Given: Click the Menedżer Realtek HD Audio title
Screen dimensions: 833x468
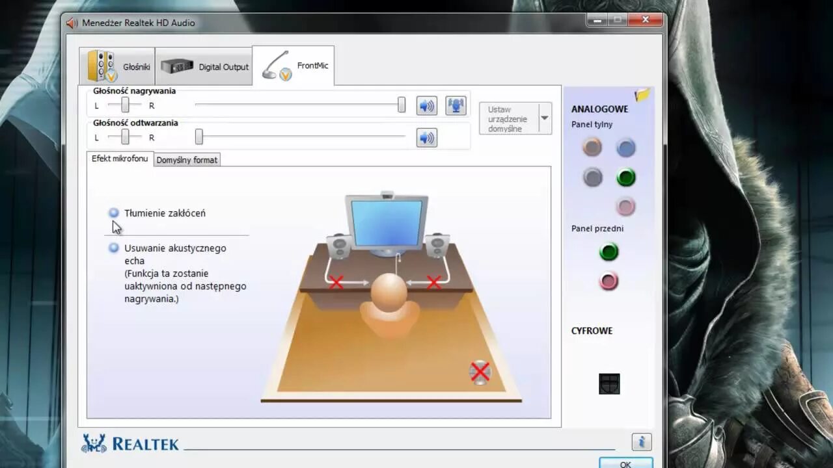Looking at the screenshot, I should (x=139, y=23).
